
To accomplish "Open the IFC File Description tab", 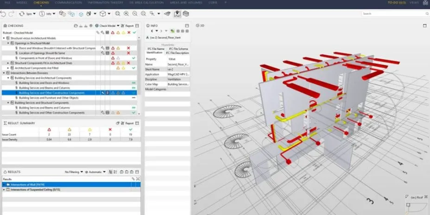I will pos(177,53).
